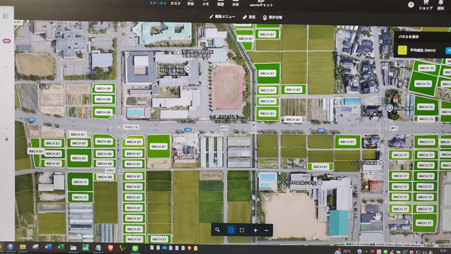Image resolution: width=451 pixels, height=254 pixels.
Task: Open the xarvioチャット chat
Action: (261, 3)
